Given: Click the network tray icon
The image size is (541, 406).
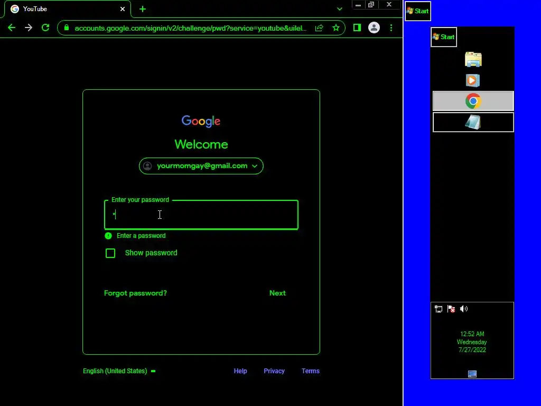Looking at the screenshot, I should [439, 309].
